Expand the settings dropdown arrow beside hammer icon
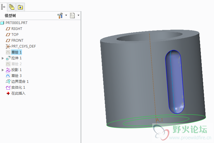 pos(66,15)
